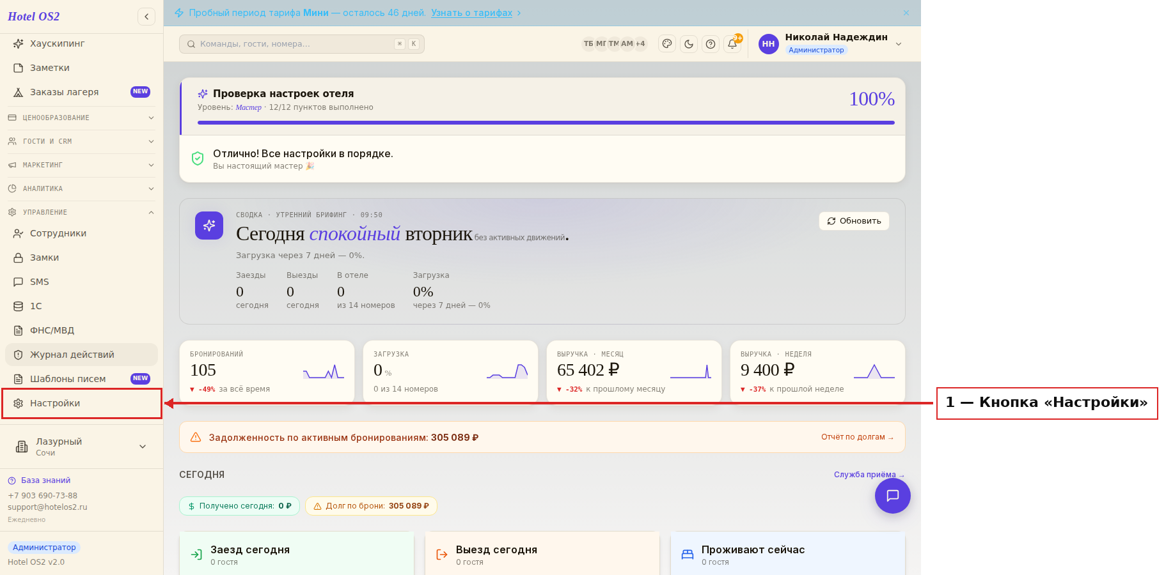
Task: Follow the Узнать о тарифах link
Action: point(471,13)
